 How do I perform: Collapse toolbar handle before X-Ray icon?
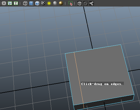pyautogui.click(x=75, y=3)
